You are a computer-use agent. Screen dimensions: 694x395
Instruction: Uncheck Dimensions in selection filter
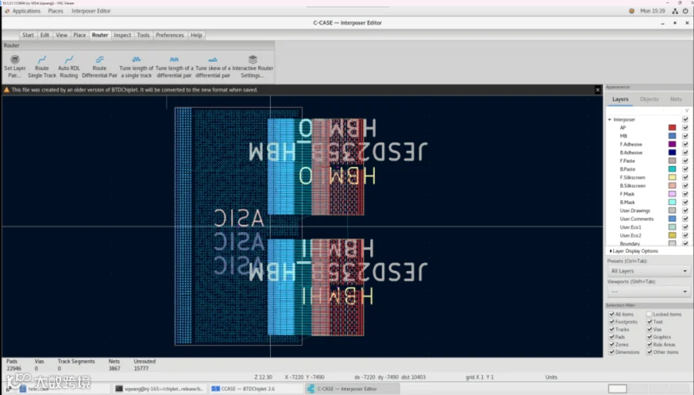click(x=611, y=352)
